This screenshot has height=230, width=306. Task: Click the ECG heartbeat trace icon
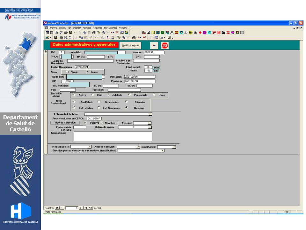coord(186,33)
